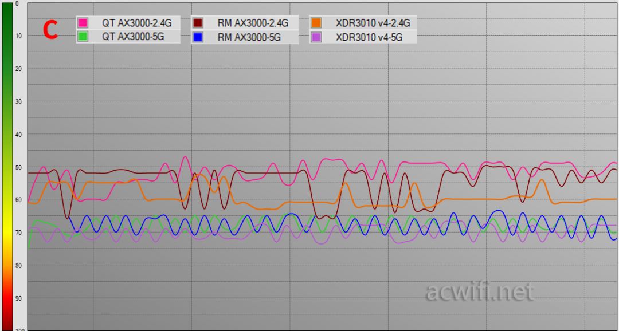The image size is (619, 331).
Task: Click the '30' value on signal axis
Action: coord(18,101)
